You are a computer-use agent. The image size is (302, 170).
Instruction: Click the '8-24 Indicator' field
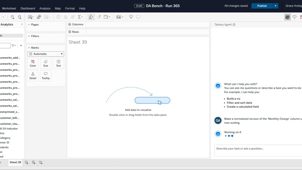(x=9, y=128)
